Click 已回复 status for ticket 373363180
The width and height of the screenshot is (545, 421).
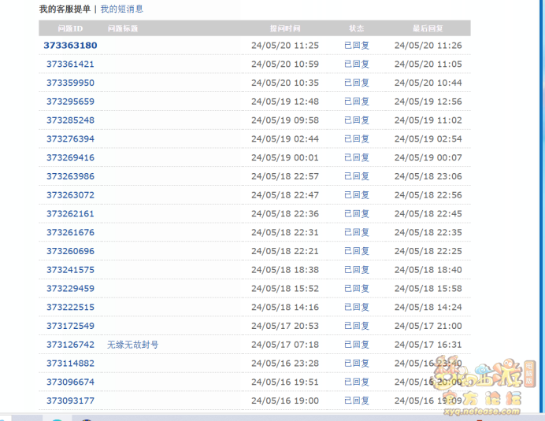click(356, 46)
